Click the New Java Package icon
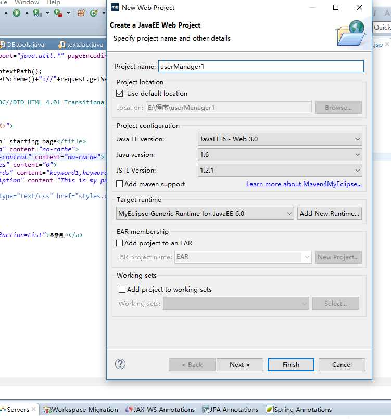 click(x=81, y=13)
